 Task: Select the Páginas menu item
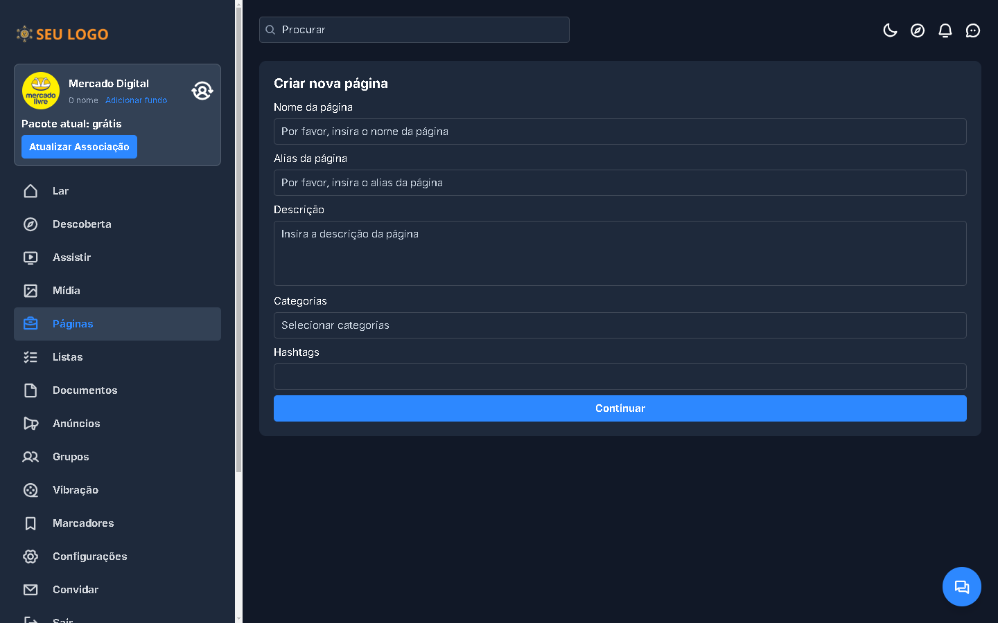point(73,324)
